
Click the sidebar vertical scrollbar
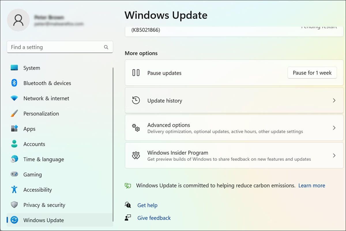pos(113,144)
